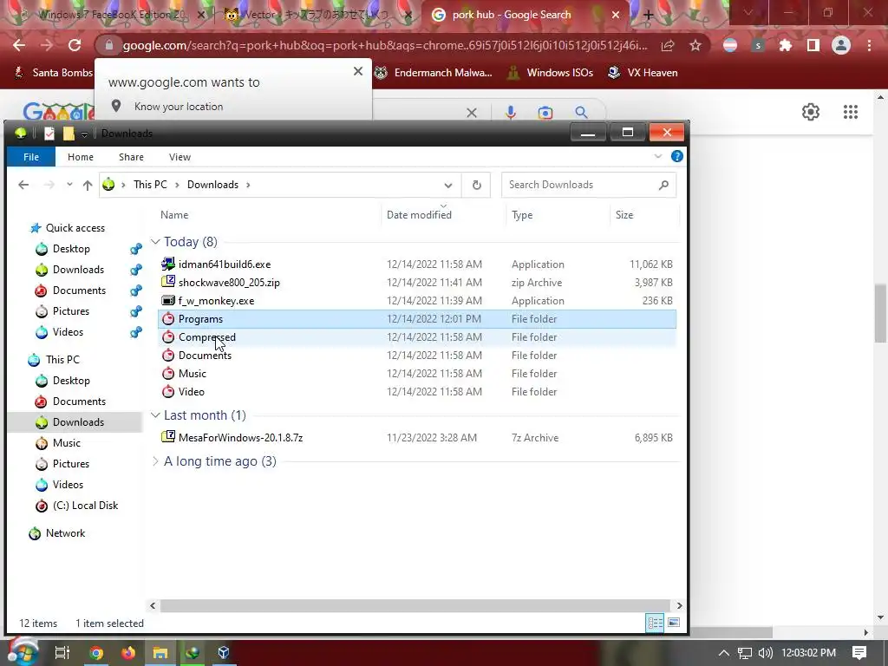The width and height of the screenshot is (888, 666).
Task: Open the Home ribbon tab
Action: (81, 157)
